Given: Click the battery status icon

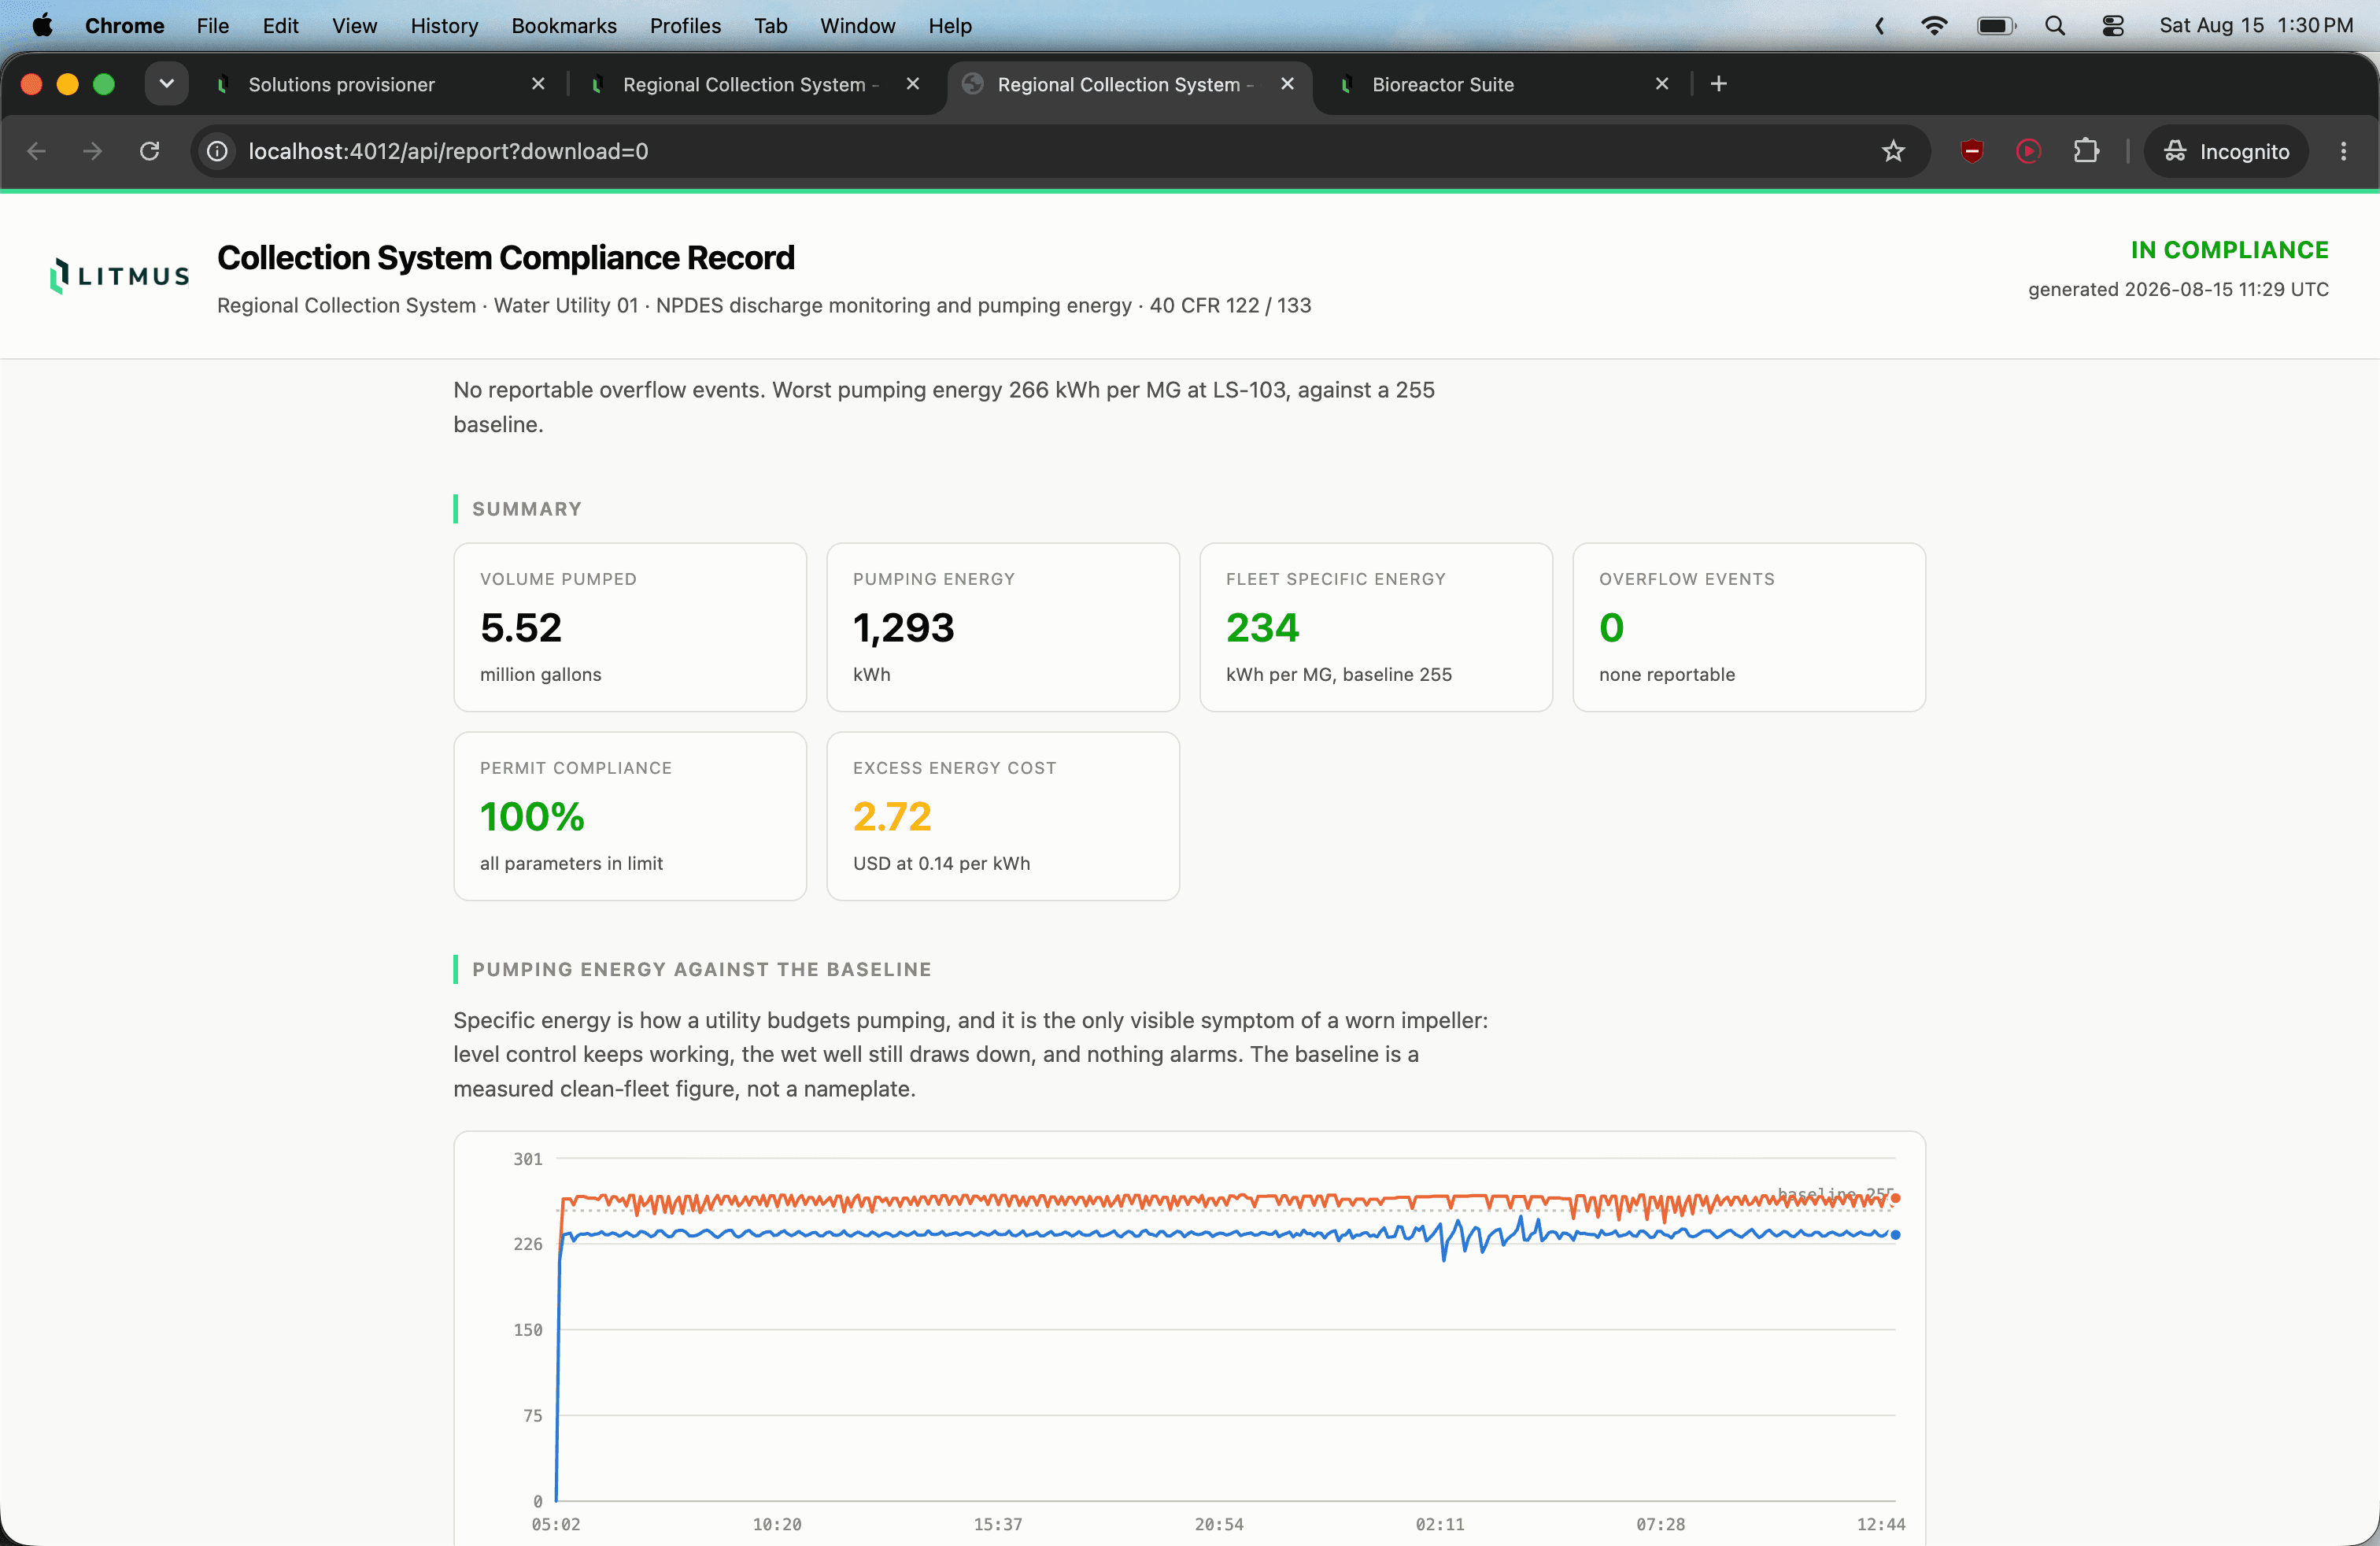Looking at the screenshot, I should click(1996, 25).
